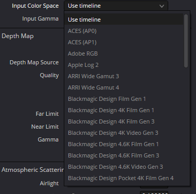Click the Airlight label

[49, 183]
